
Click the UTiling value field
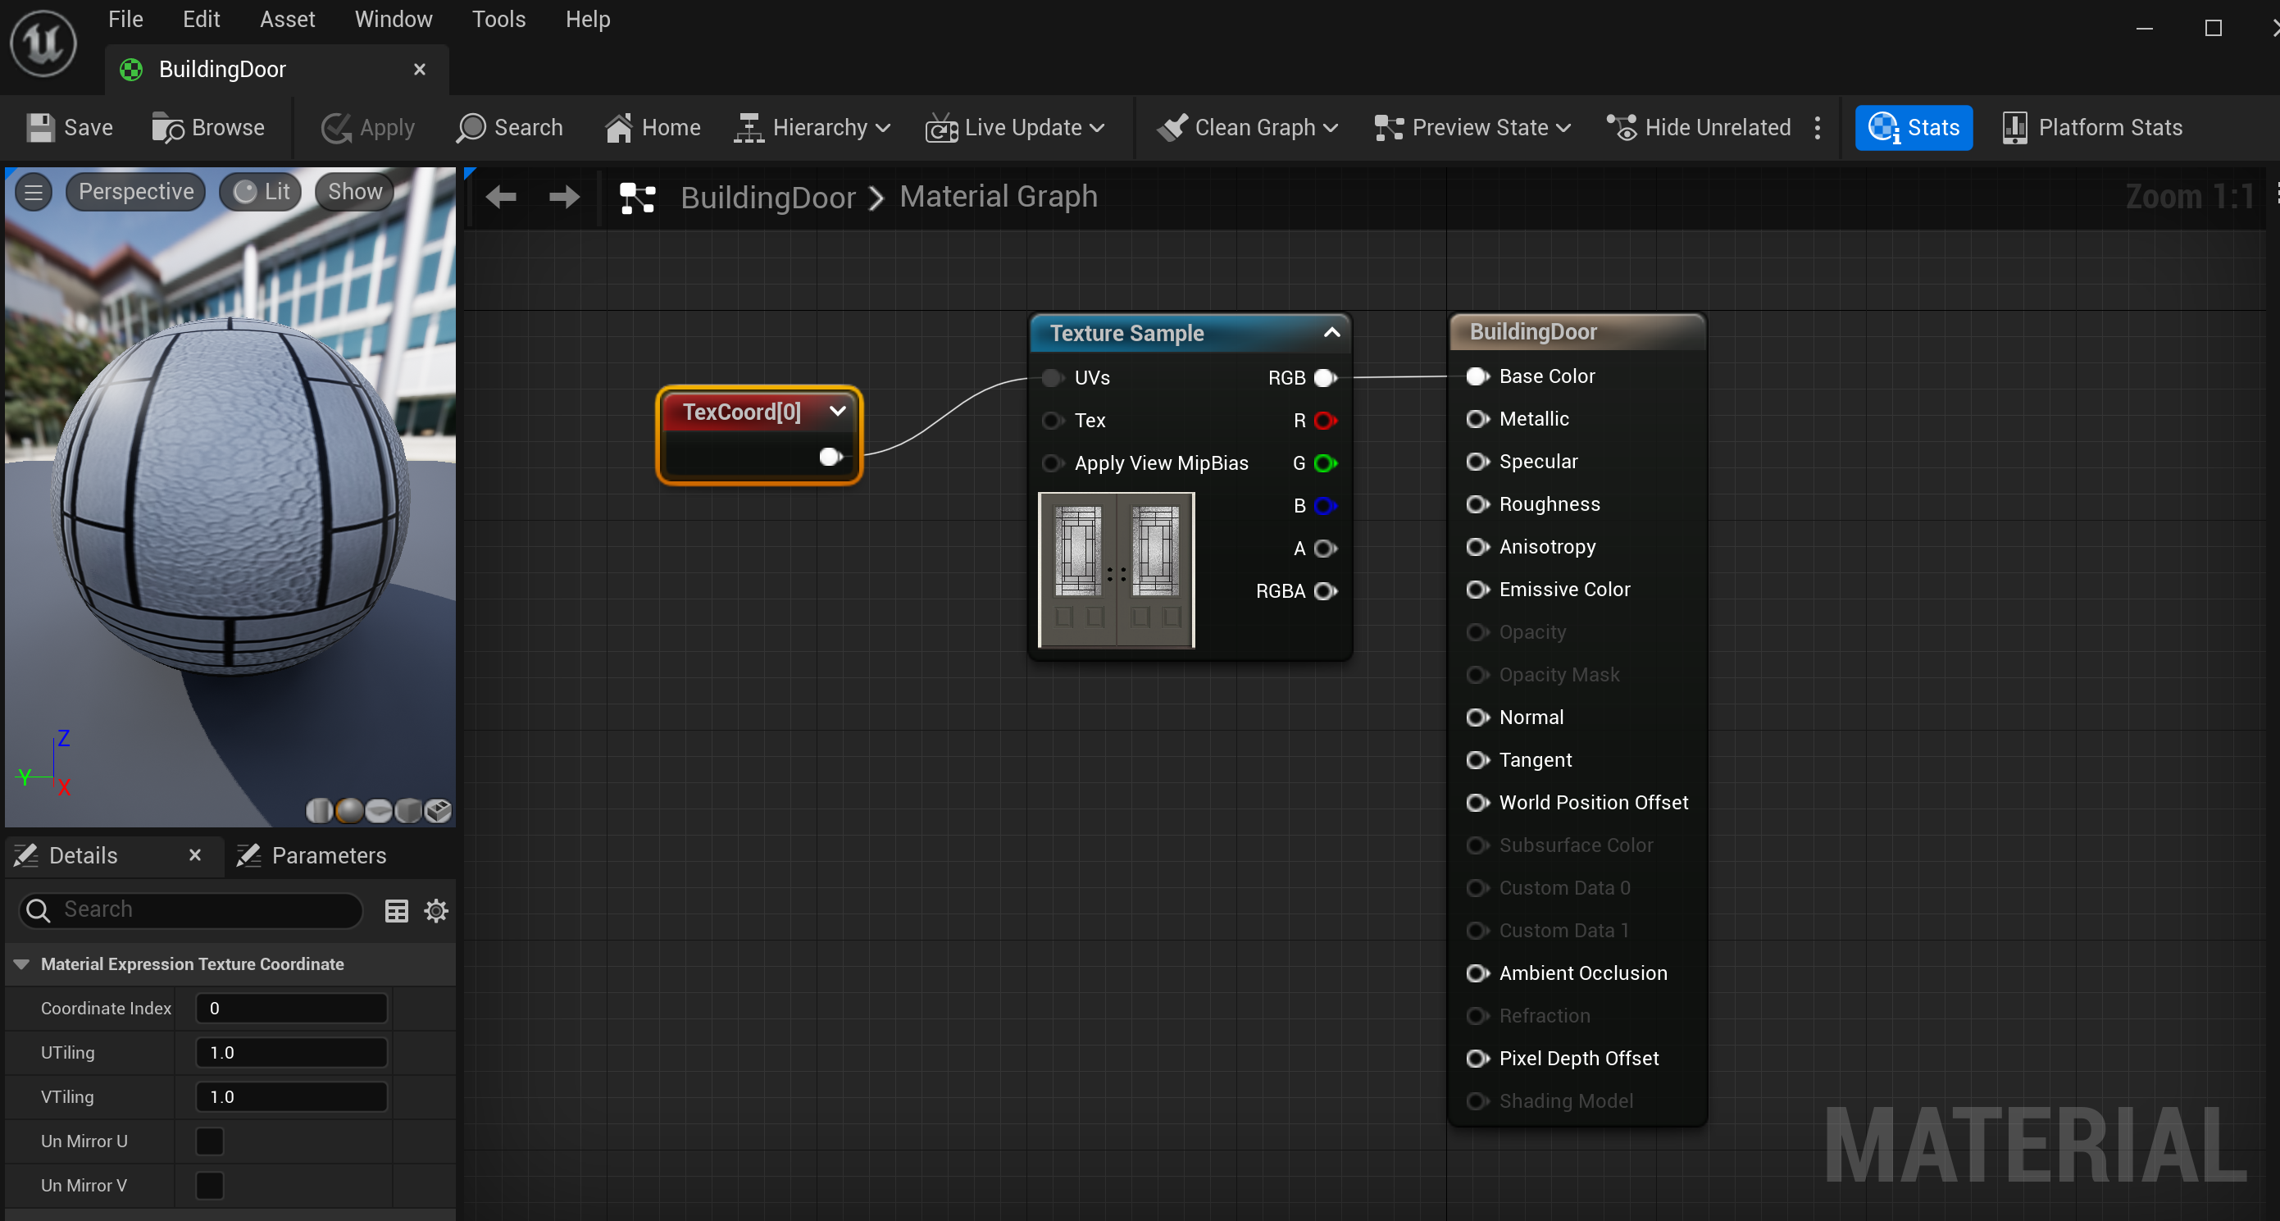(x=291, y=1052)
